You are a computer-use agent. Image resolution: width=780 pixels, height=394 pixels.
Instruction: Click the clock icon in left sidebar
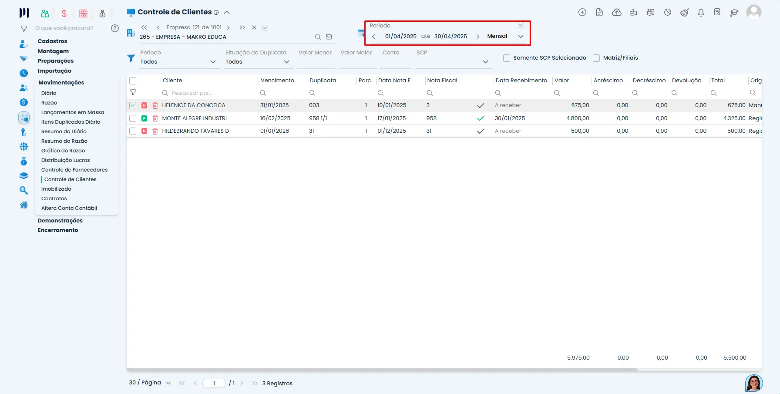coord(24,73)
